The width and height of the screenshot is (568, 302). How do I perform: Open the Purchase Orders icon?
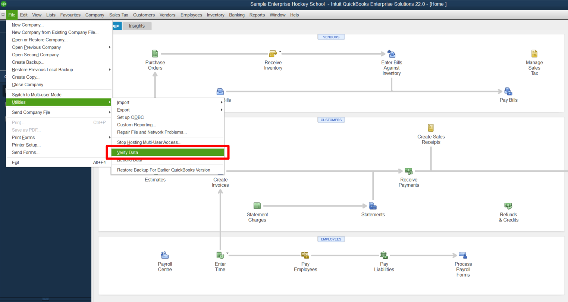155,54
